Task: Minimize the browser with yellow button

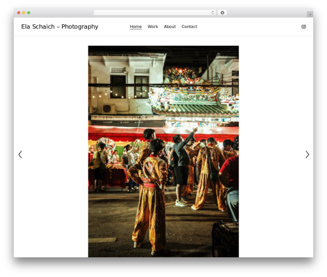Action: (x=24, y=13)
